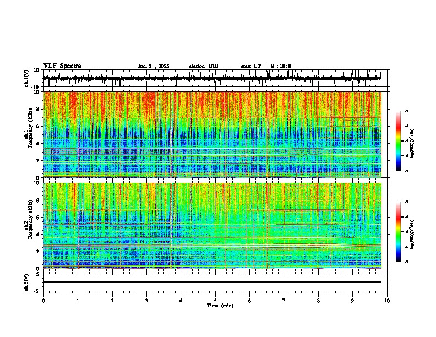Click the "8" kHz tick on ch.2 frequency axis

38,200
